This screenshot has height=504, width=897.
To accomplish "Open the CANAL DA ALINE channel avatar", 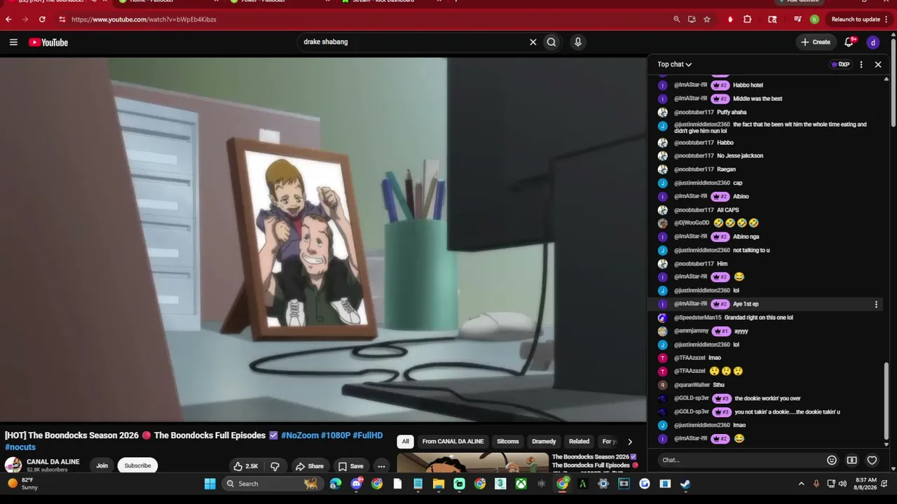I will (13, 465).
